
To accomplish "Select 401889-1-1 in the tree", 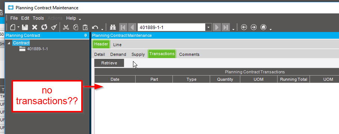I will click(x=37, y=49).
